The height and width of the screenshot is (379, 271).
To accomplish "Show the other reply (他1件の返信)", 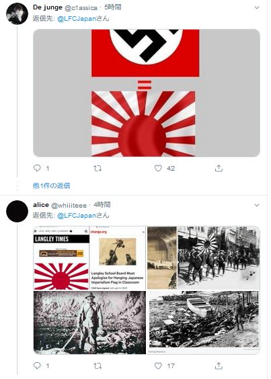I will pos(52,185).
